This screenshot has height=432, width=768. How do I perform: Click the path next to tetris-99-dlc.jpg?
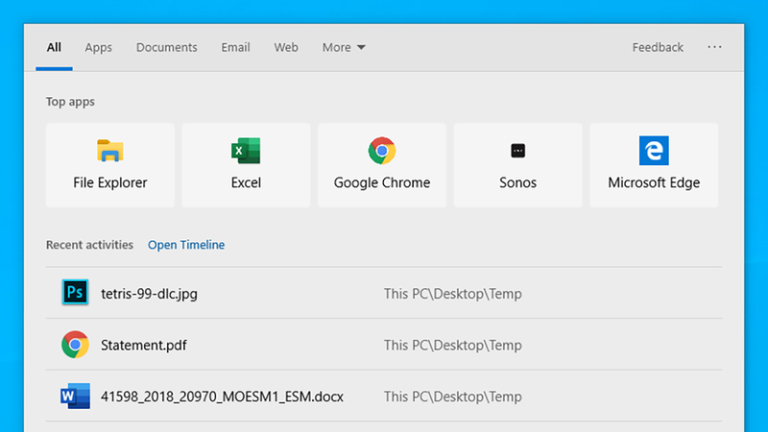click(452, 294)
